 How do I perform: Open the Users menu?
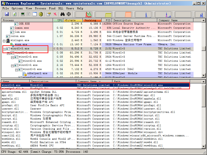coord(70,8)
